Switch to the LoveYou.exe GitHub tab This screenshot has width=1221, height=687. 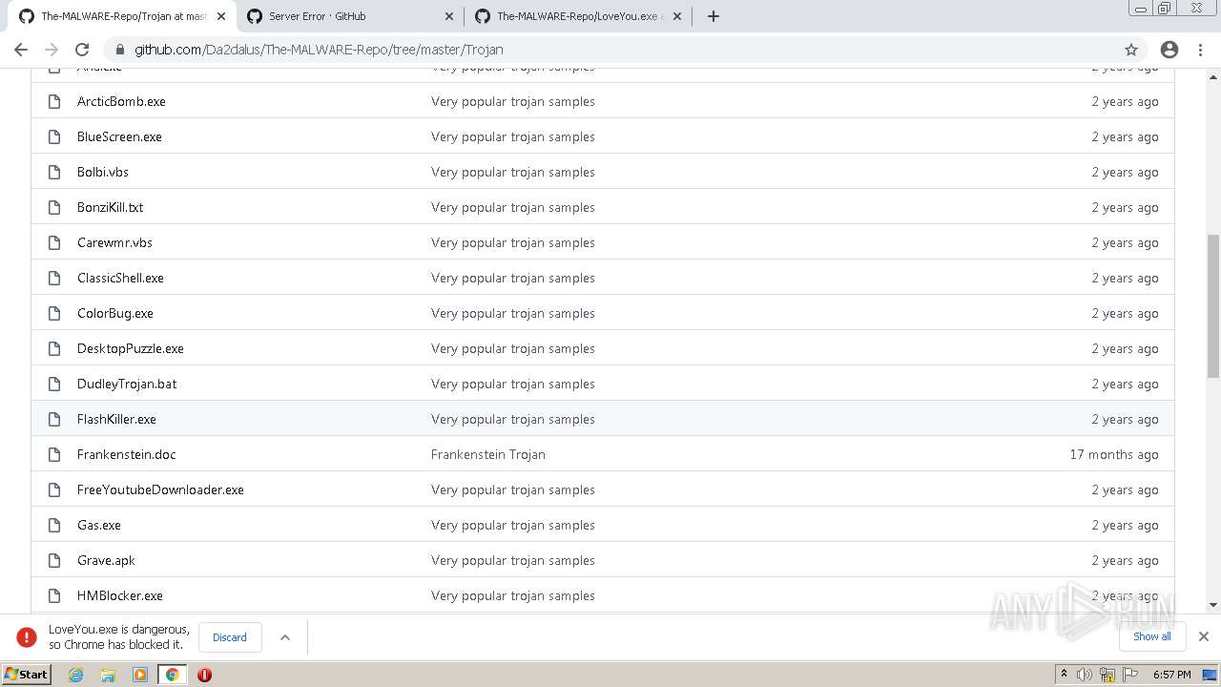tap(578, 16)
